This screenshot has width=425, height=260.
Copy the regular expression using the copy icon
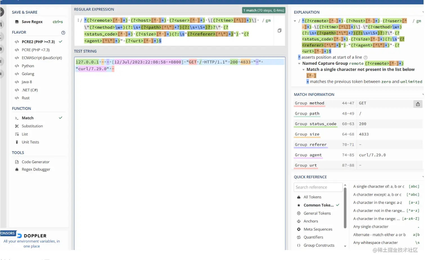click(279, 30)
